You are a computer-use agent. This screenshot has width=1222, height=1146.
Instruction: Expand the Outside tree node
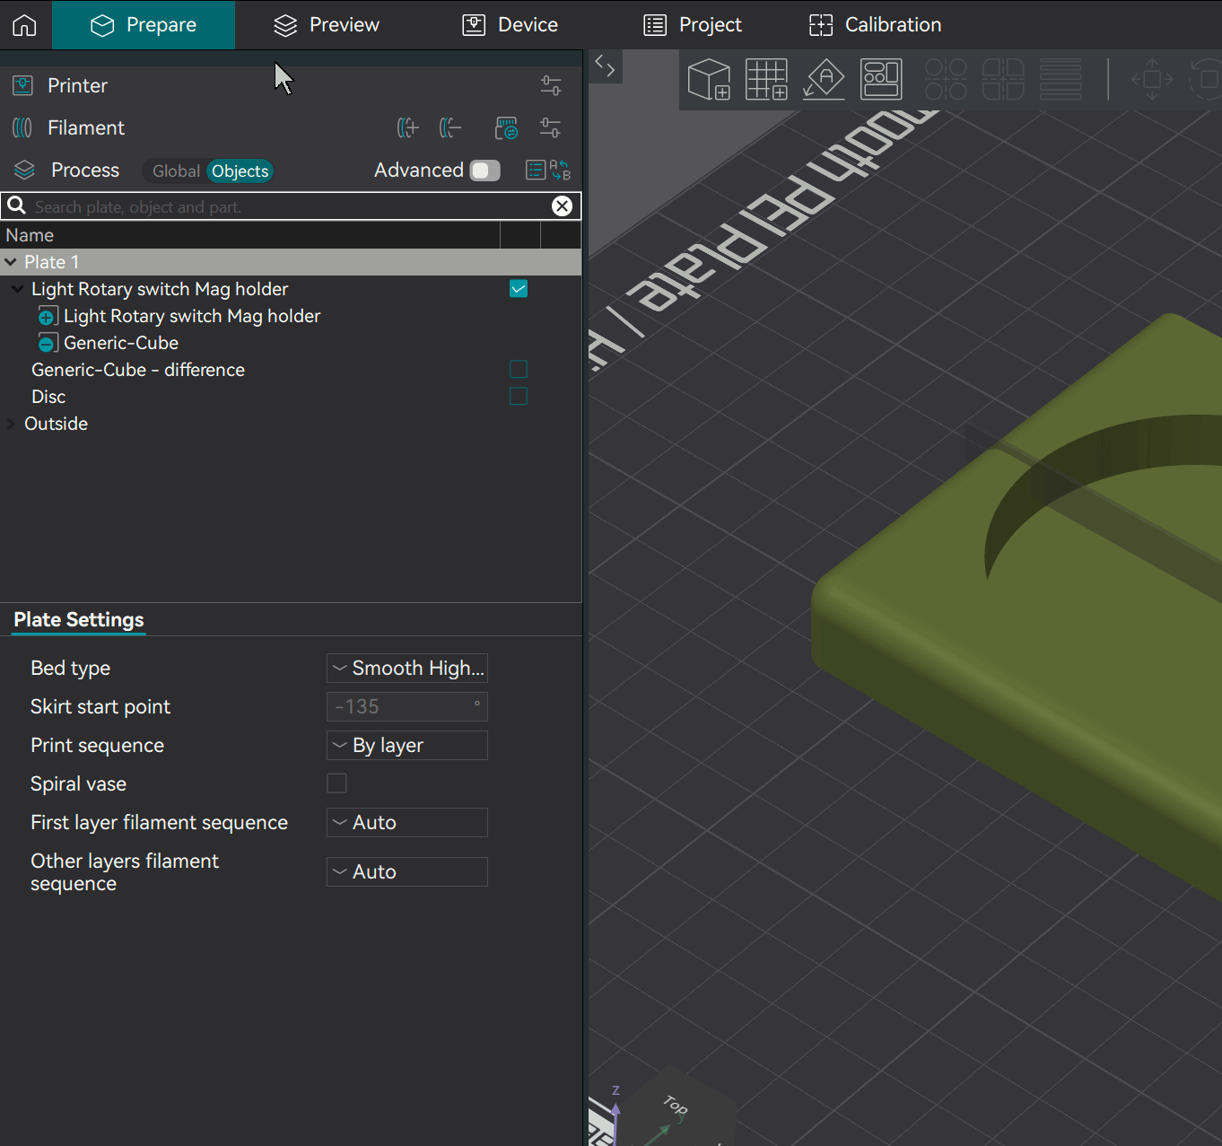(x=11, y=424)
